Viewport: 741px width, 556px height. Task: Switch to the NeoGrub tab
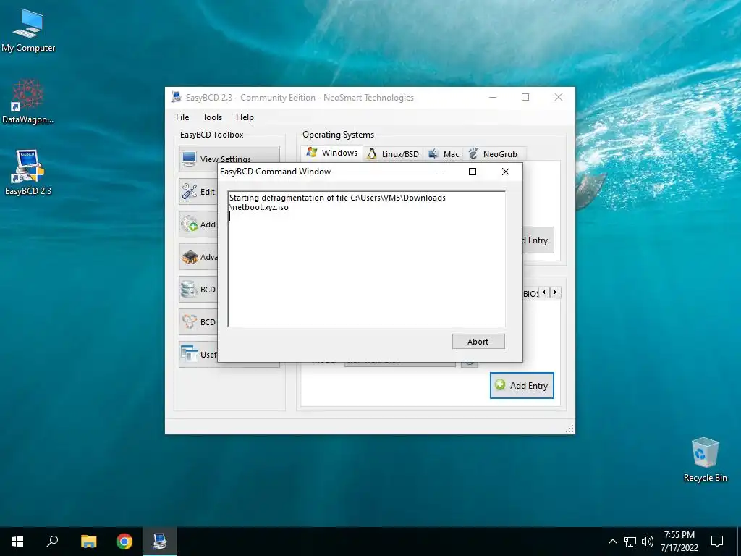[493, 154]
